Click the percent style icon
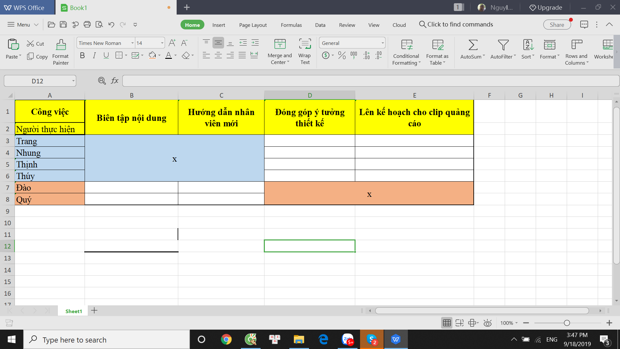620x349 pixels. coord(342,56)
